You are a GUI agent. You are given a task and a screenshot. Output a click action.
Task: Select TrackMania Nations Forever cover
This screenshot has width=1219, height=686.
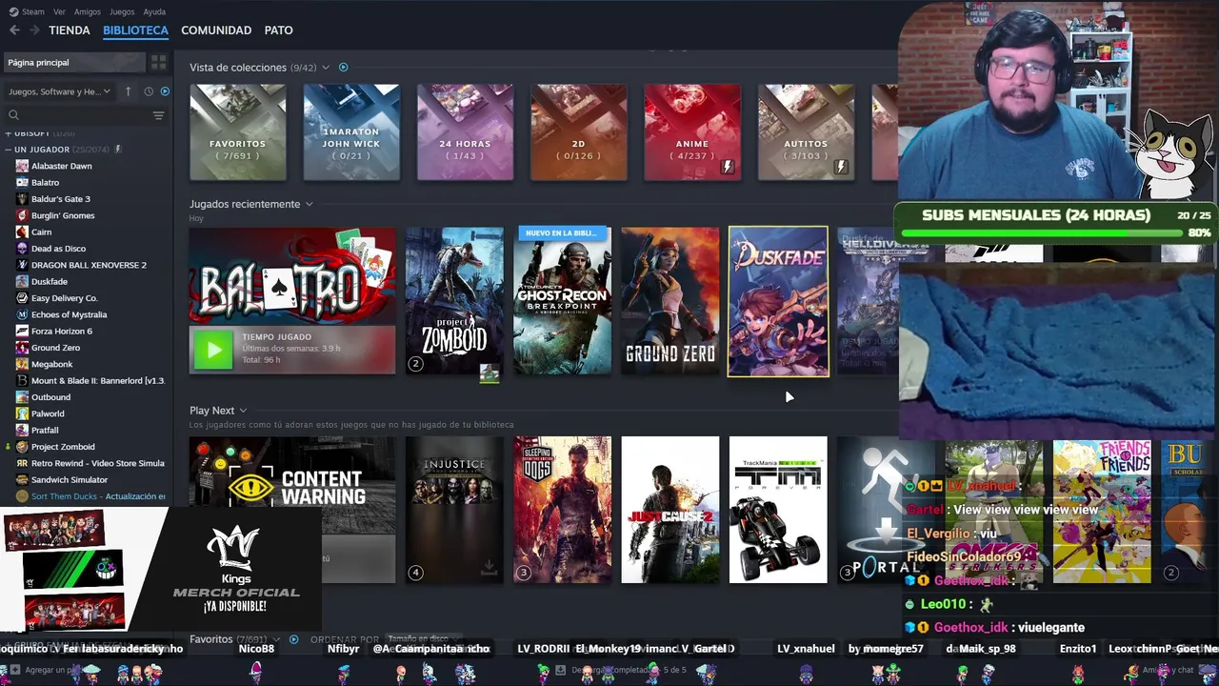(778, 510)
